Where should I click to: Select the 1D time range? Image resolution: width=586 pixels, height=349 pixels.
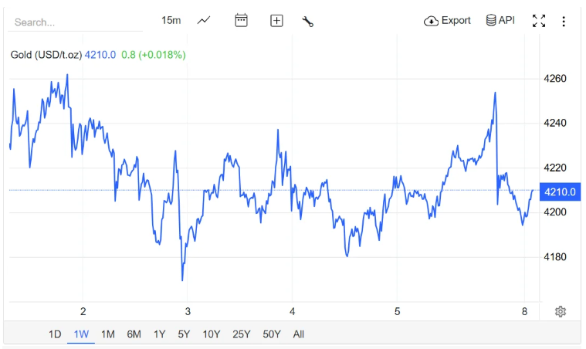[x=55, y=334]
